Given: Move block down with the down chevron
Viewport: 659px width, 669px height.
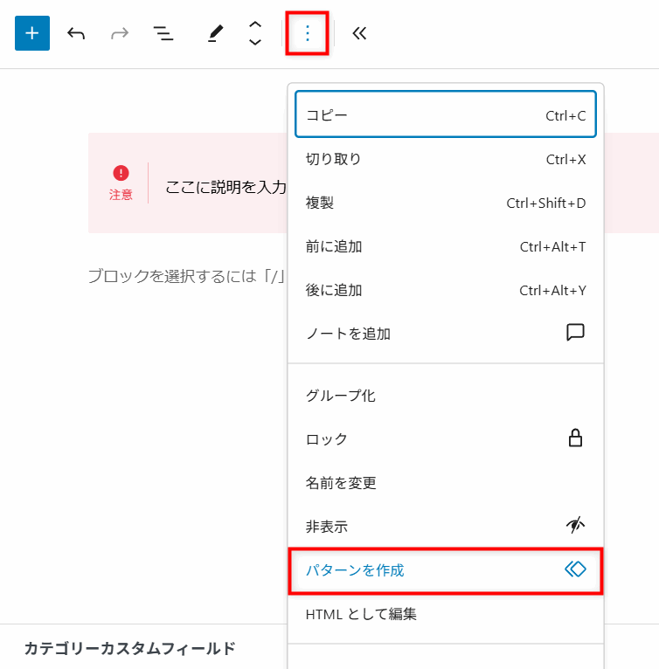Looking at the screenshot, I should [x=255, y=42].
